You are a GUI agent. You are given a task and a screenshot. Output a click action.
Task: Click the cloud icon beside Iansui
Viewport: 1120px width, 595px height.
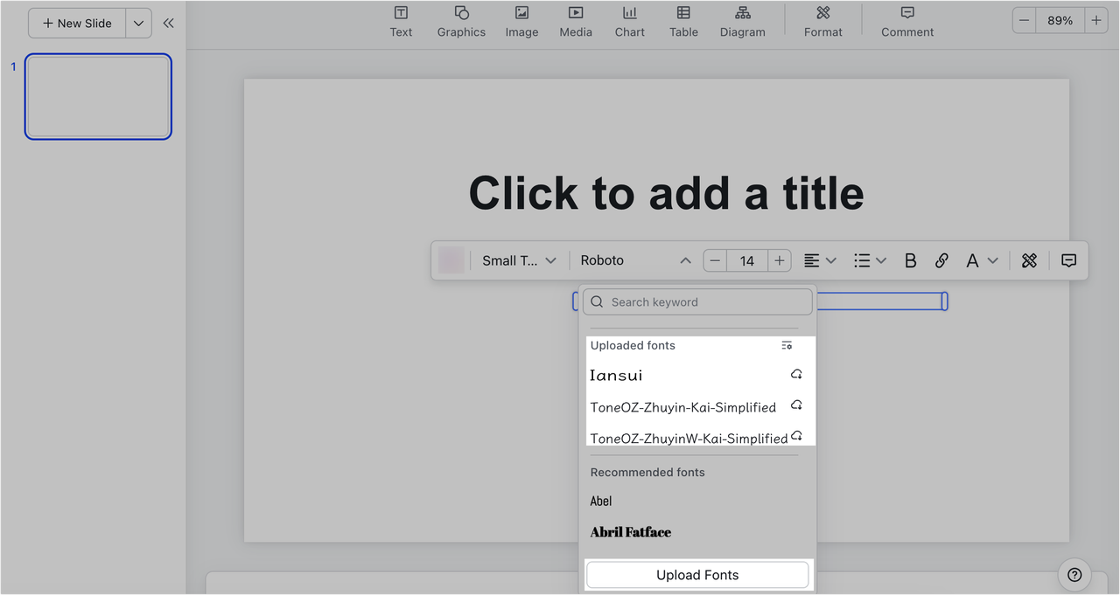796,374
